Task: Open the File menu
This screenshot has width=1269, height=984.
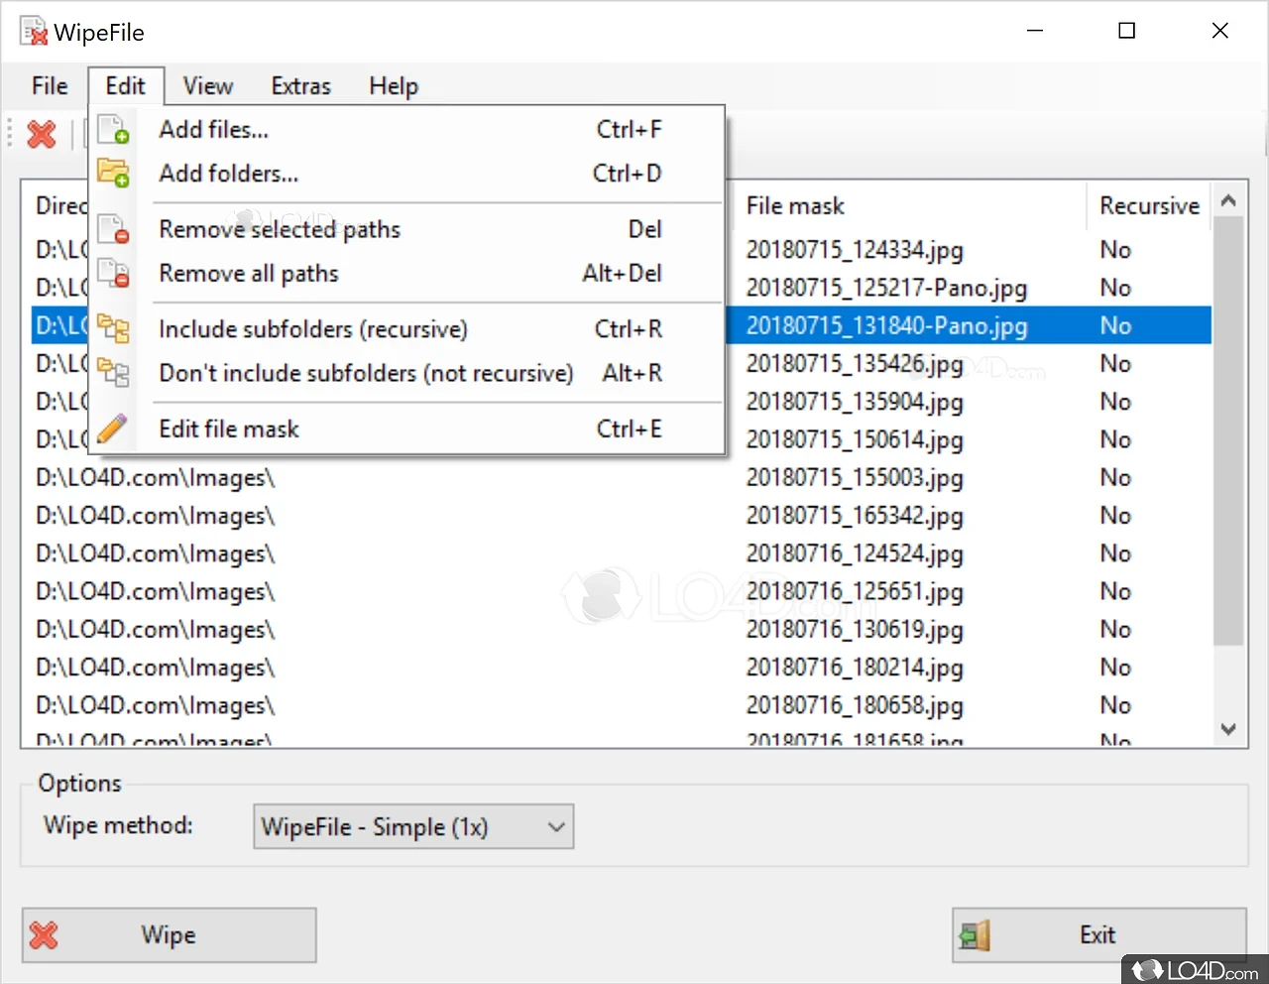Action: coord(50,86)
